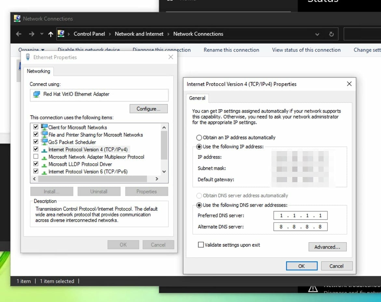Click the Network Connections title bar icon
The height and width of the screenshot is (302, 381).
click(x=17, y=19)
